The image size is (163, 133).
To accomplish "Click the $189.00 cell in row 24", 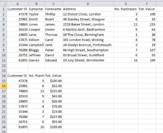I will (x=53, y=127).
